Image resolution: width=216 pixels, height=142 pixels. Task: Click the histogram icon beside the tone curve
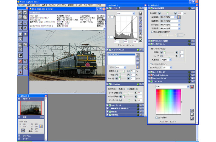pos(140,13)
